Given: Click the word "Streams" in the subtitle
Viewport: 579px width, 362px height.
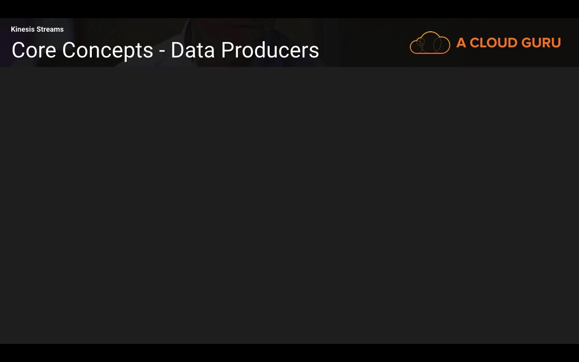Looking at the screenshot, I should [x=50, y=29].
